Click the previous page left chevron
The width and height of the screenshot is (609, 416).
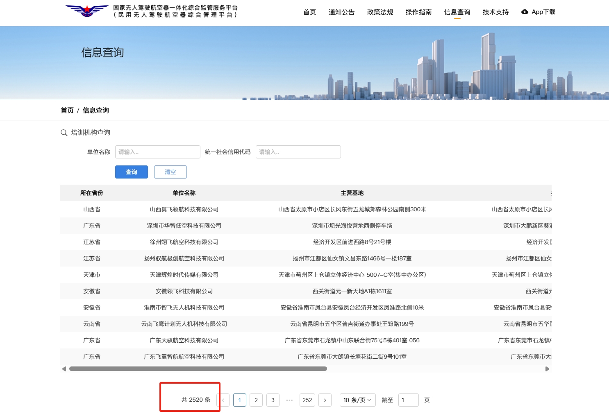point(223,400)
